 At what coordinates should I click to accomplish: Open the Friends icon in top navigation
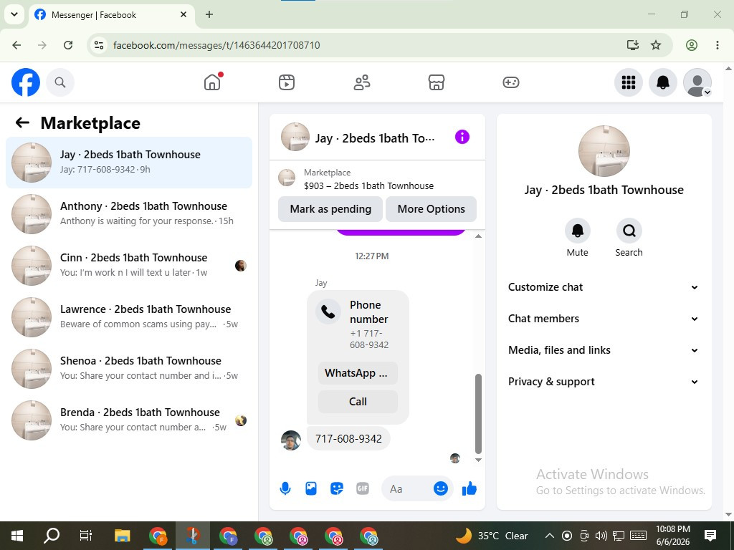click(361, 82)
